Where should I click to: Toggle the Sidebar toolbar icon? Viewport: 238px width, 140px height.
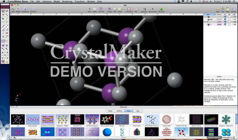coord(234,10)
